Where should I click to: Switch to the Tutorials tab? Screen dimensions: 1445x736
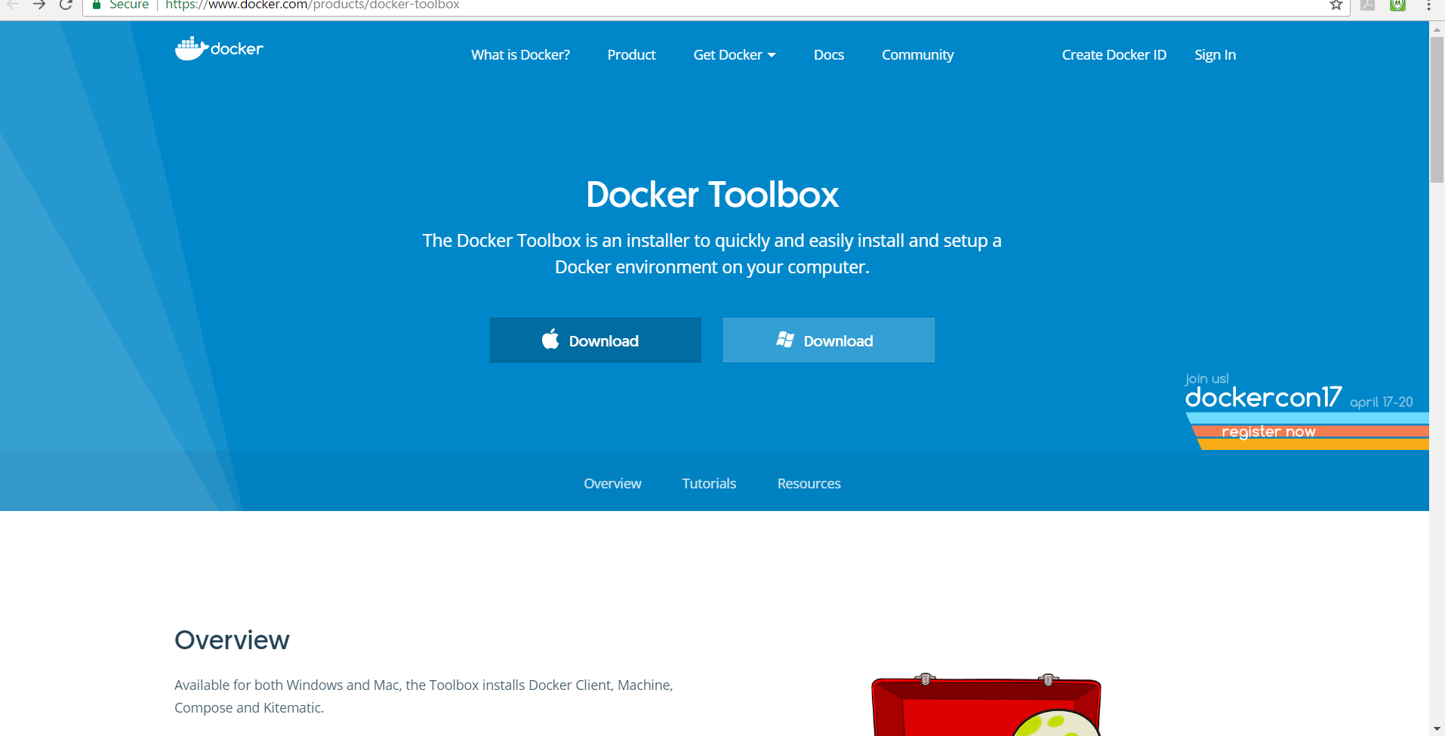pos(709,484)
